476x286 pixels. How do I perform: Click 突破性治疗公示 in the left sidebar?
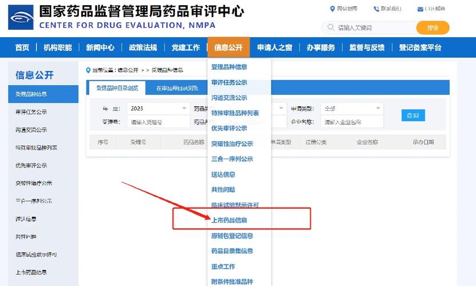[x=34, y=184]
